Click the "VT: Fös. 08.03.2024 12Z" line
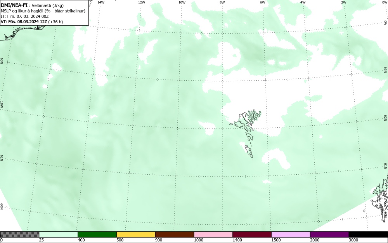 pos(24,22)
